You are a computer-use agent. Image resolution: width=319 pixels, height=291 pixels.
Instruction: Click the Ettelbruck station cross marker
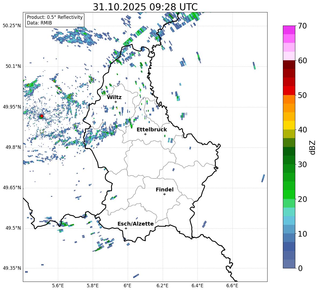145,134
